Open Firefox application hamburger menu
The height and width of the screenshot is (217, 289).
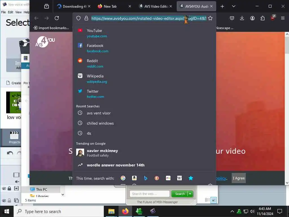pos(283,18)
